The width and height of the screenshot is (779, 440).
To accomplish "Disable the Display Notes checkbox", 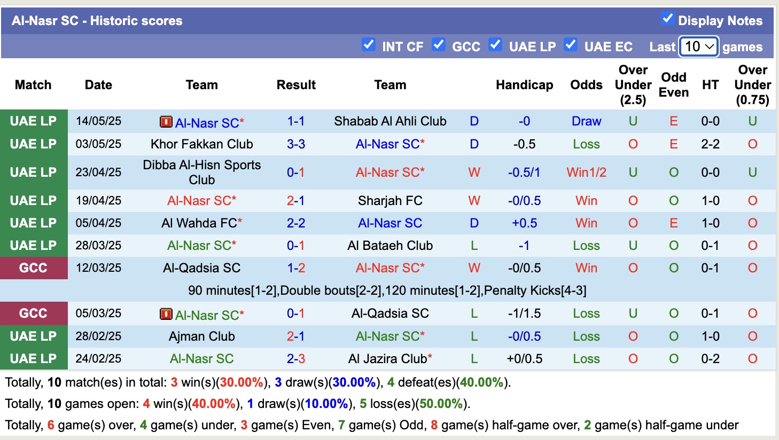I will click(667, 18).
